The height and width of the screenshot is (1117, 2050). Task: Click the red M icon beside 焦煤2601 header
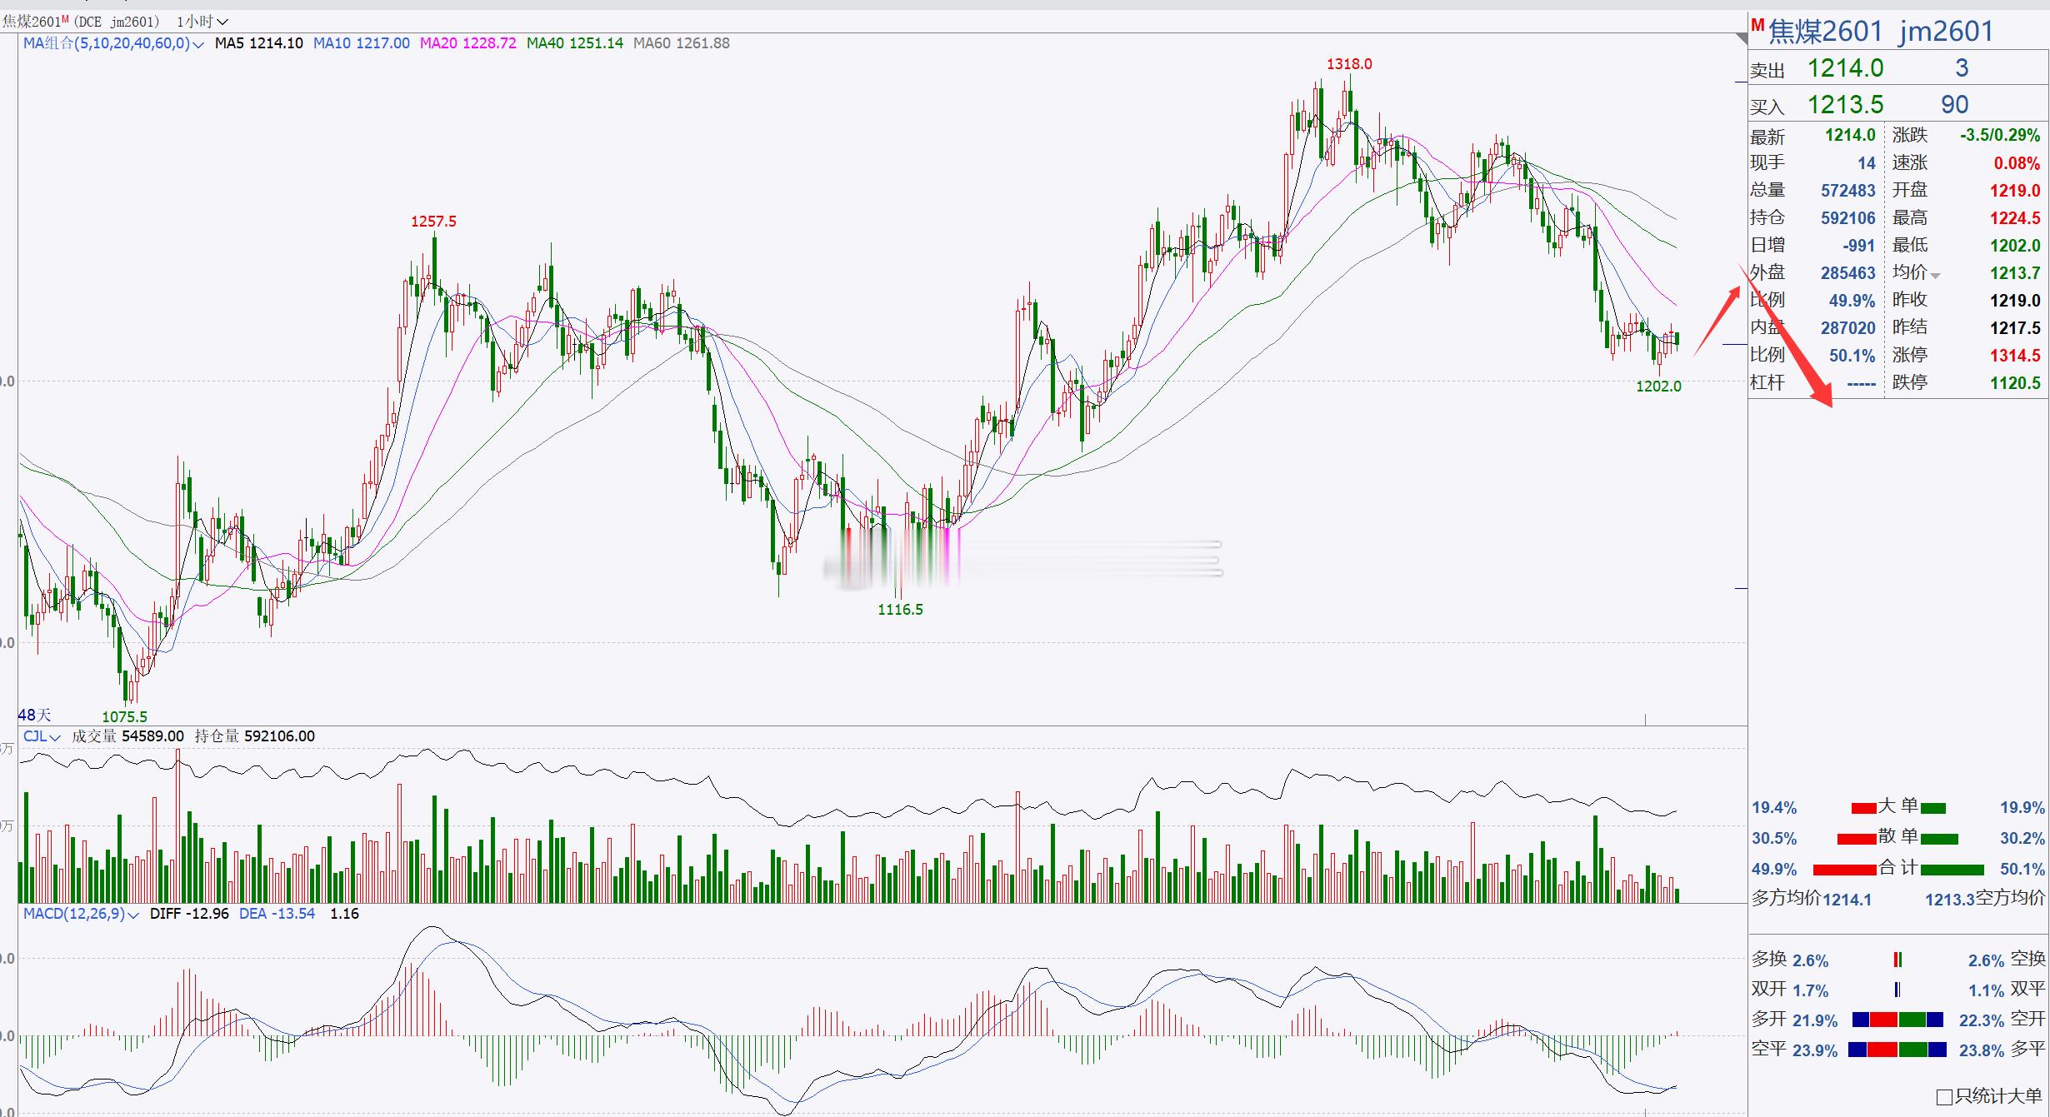point(1757,25)
